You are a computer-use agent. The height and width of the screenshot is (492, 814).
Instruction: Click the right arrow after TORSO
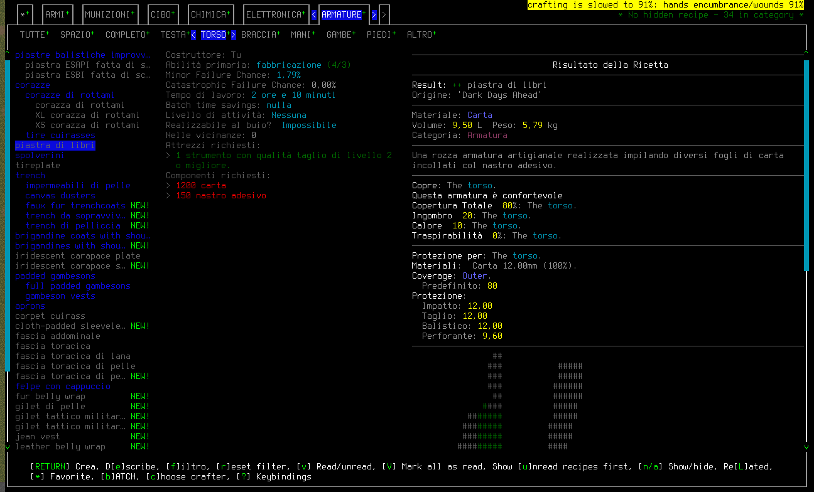pyautogui.click(x=234, y=35)
